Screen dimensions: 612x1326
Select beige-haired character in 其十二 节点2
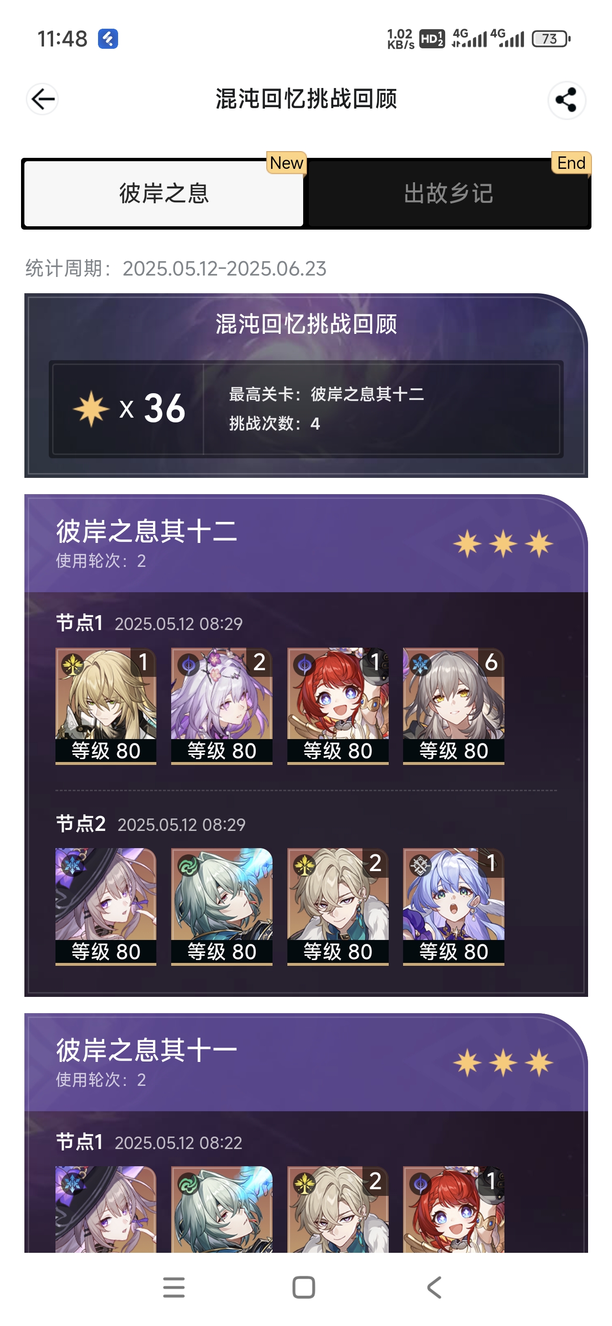tap(338, 906)
